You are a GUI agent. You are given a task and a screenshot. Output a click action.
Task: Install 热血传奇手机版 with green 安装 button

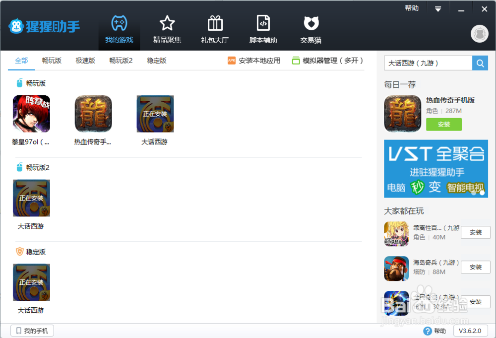pos(444,125)
